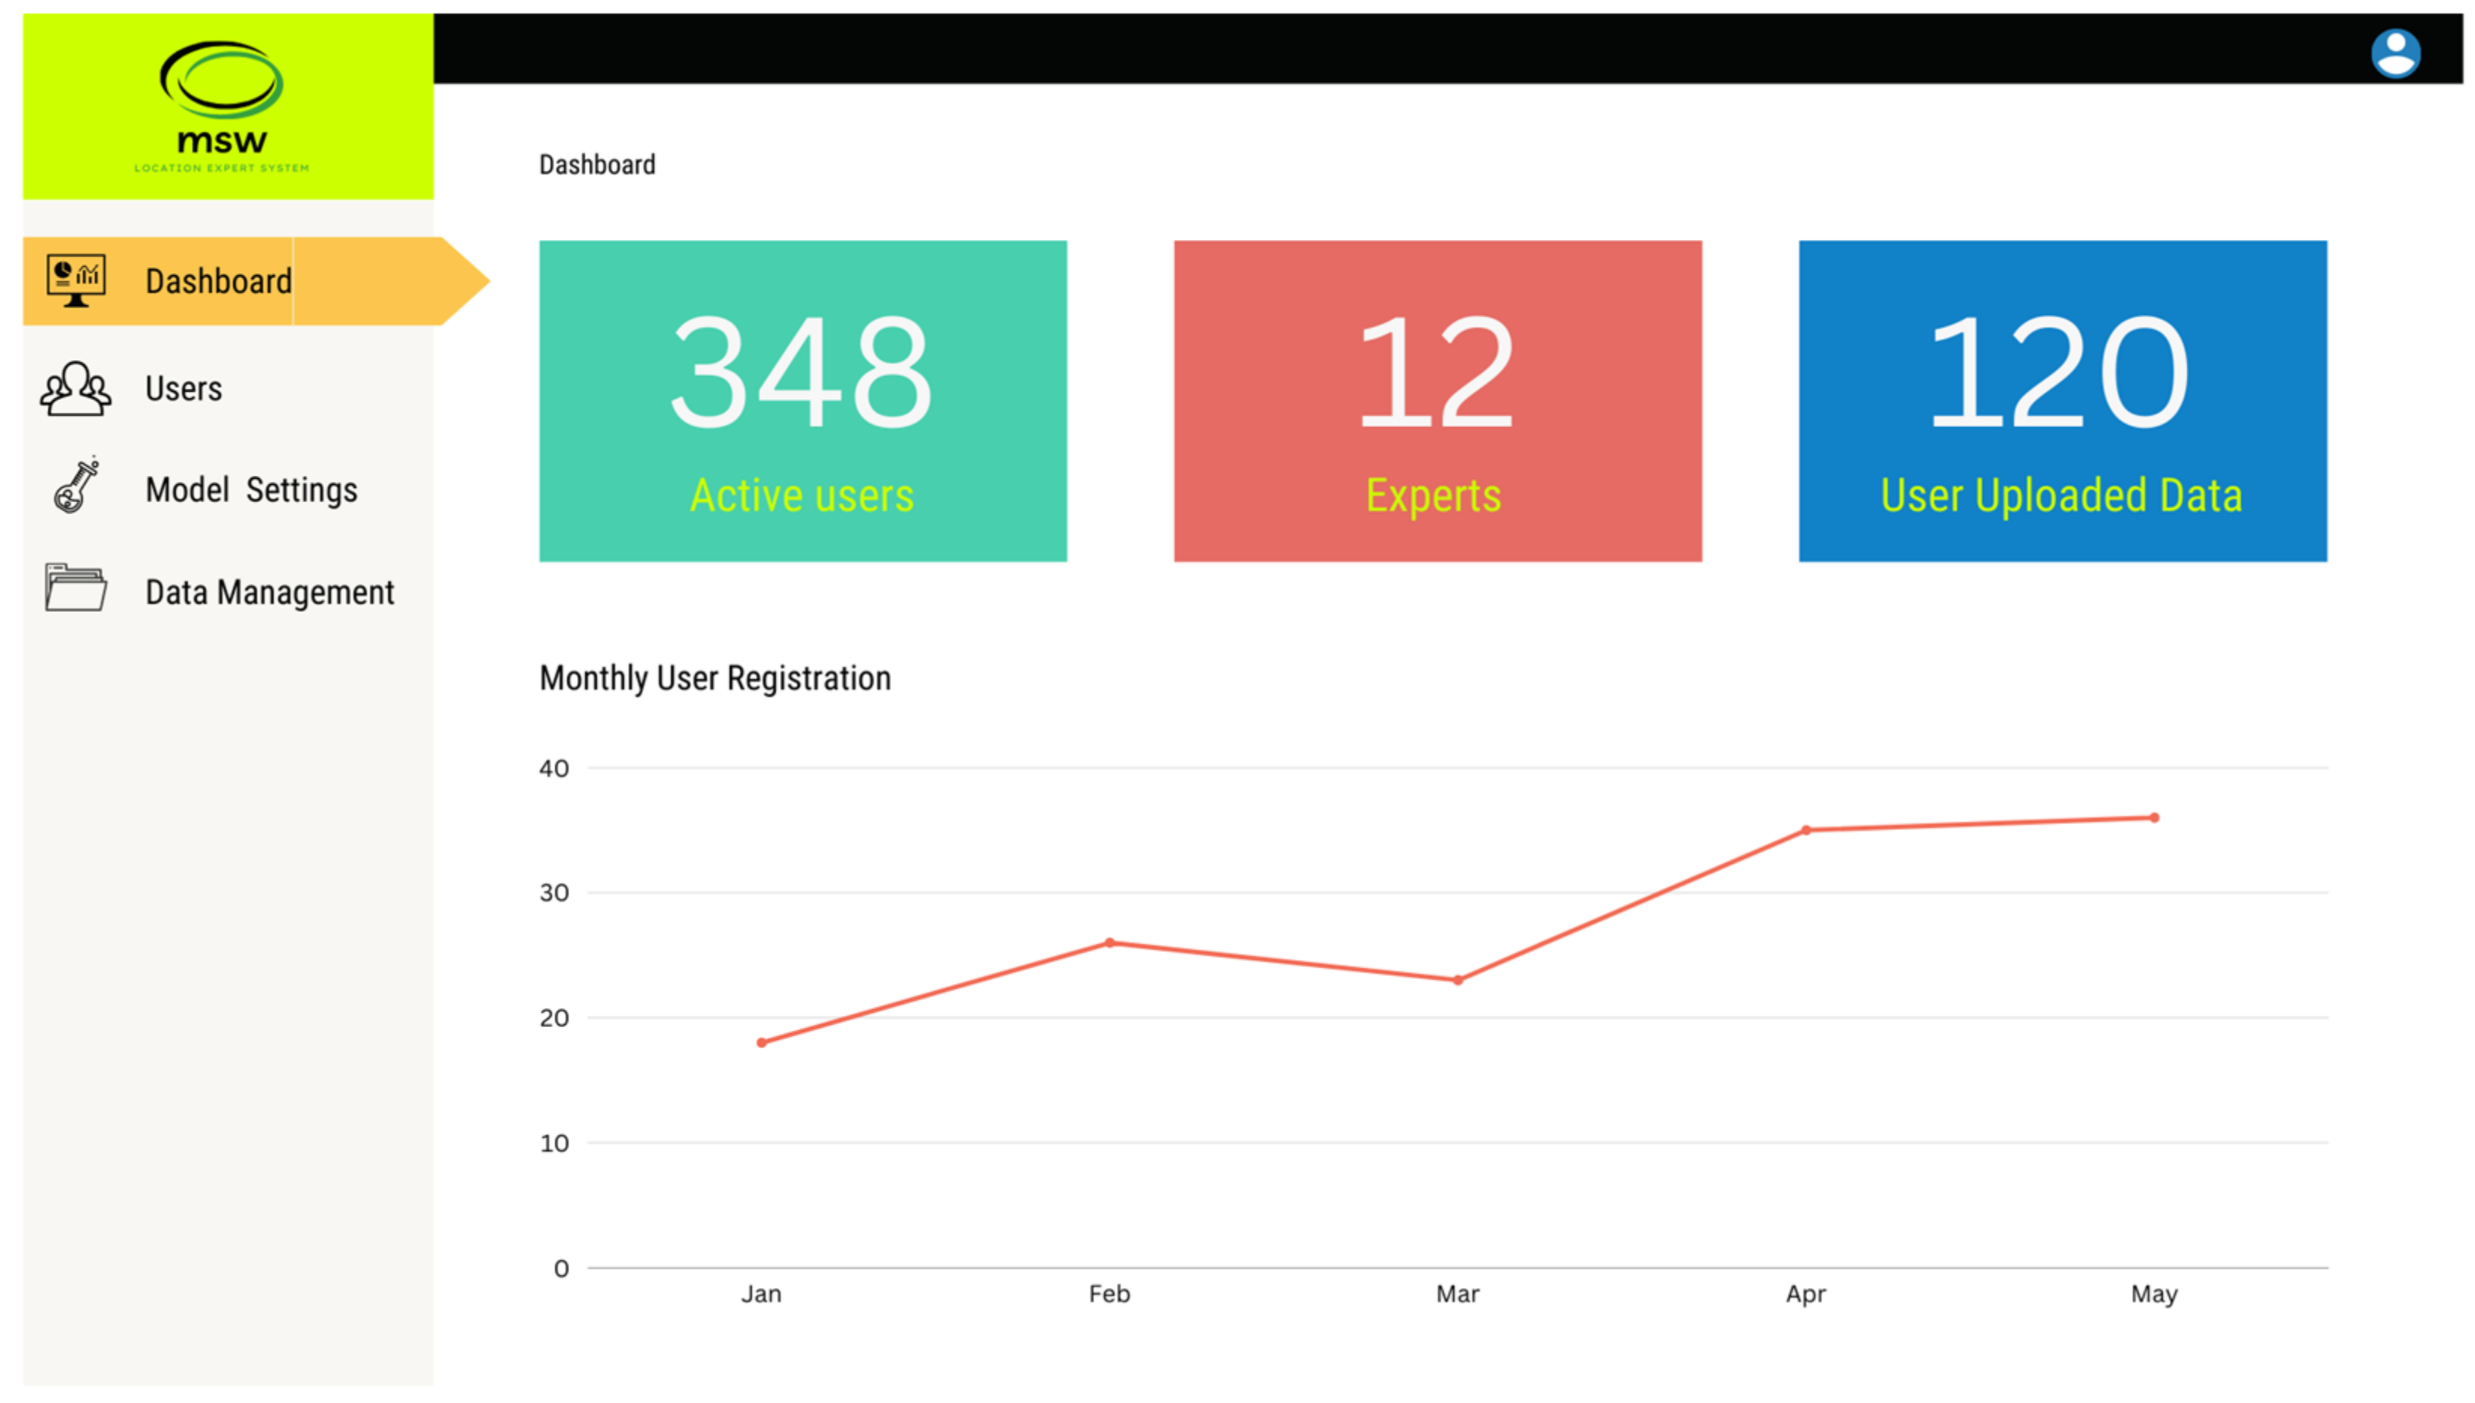The image size is (2475, 1403).
Task: Click the Monthly User Registration title
Action: tap(714, 677)
